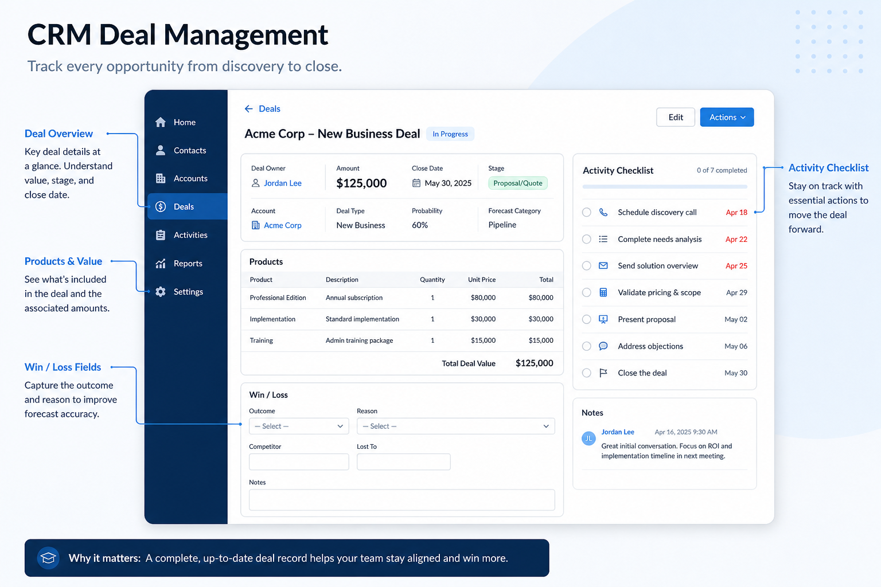Screen dimensions: 881x587
Task: Open Reports from the sidebar
Action: click(x=187, y=263)
